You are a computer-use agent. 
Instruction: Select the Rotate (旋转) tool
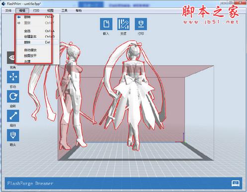(13, 96)
